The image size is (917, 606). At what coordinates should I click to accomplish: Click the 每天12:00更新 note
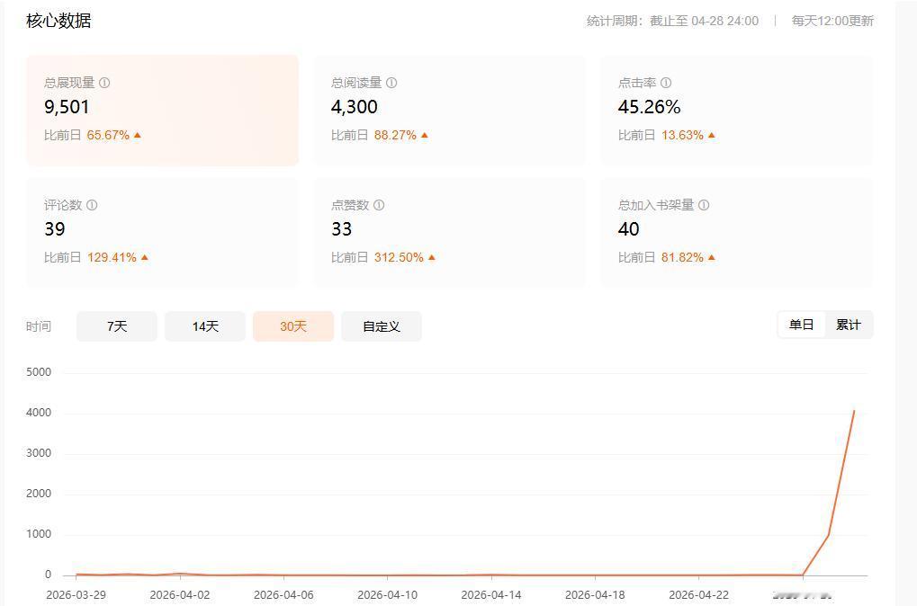coord(832,21)
